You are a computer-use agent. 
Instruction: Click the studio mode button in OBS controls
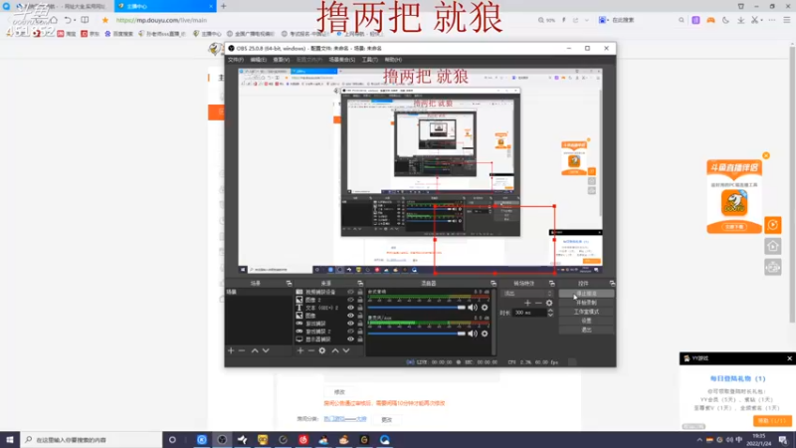coord(586,312)
